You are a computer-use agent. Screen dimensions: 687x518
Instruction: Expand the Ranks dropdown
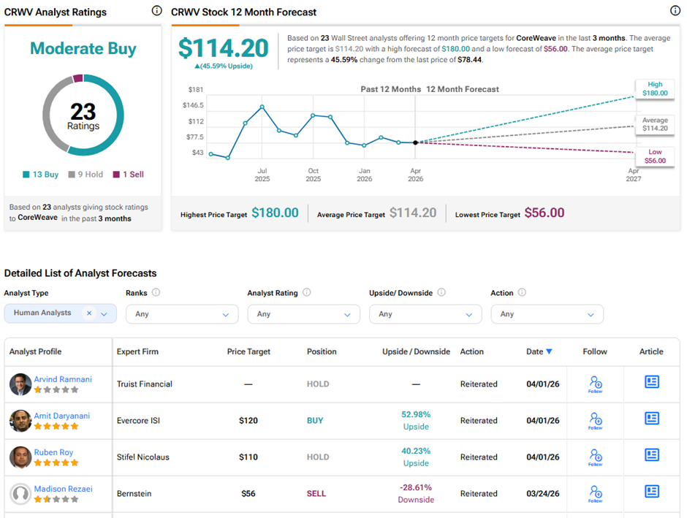point(182,314)
